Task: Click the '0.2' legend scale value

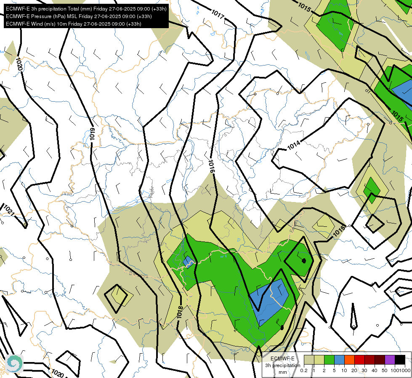Action: pyautogui.click(x=304, y=370)
